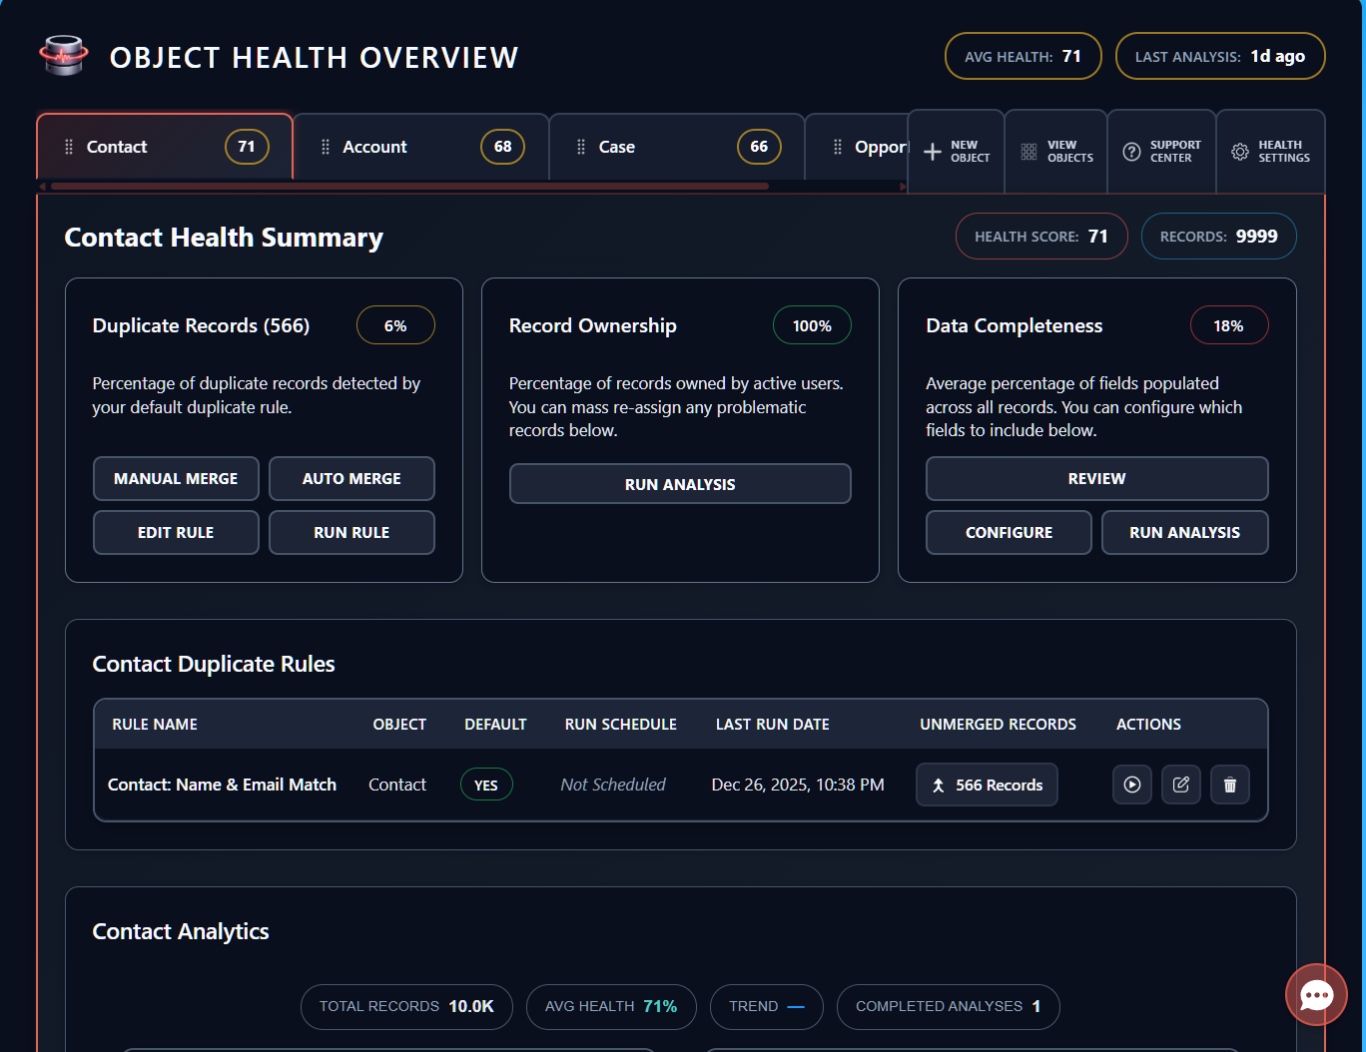Click the Auto Merge button
The image size is (1366, 1052).
pos(351,479)
